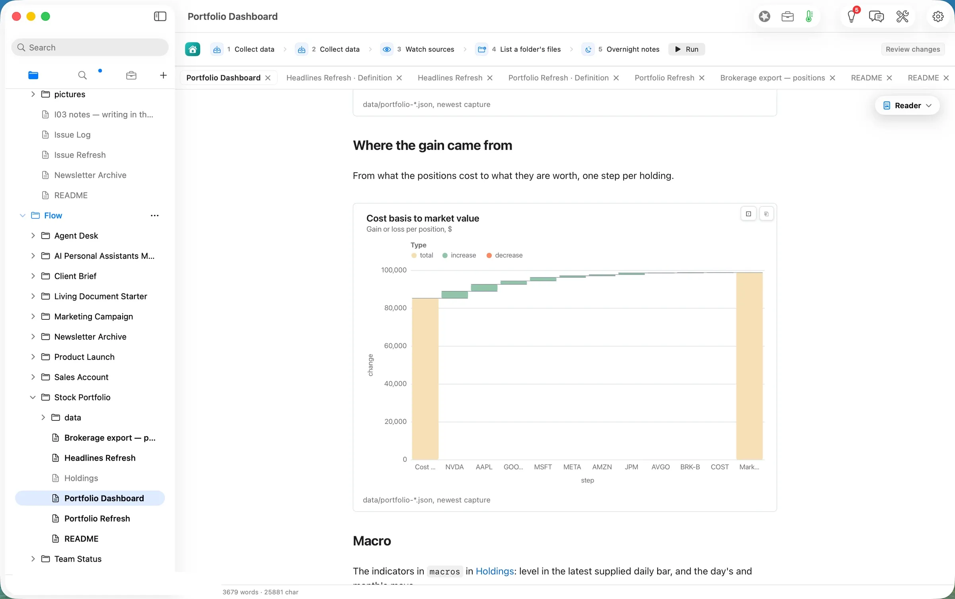This screenshot has height=599, width=955.
Task: Open the chat bubbles icon
Action: (x=876, y=16)
